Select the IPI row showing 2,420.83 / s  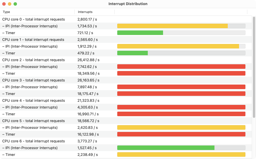pyautogui.click(x=126, y=127)
